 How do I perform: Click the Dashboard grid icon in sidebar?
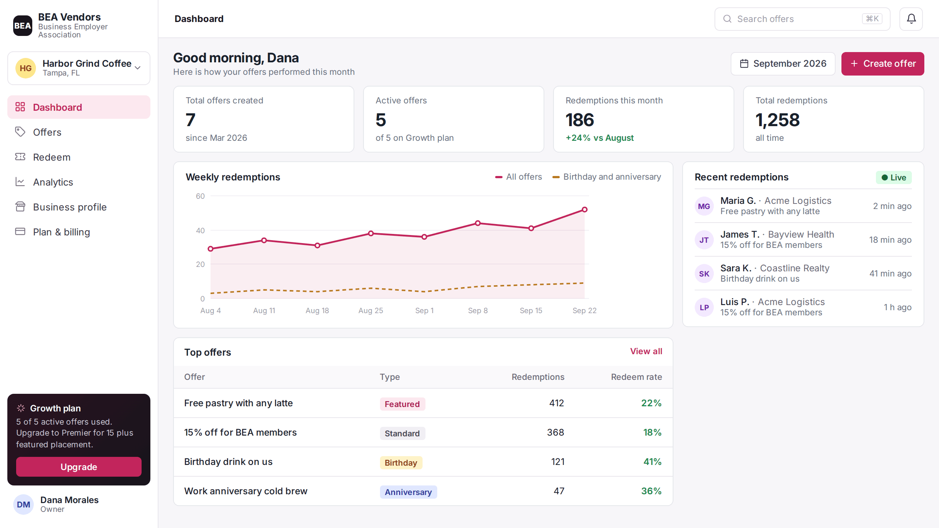(20, 107)
